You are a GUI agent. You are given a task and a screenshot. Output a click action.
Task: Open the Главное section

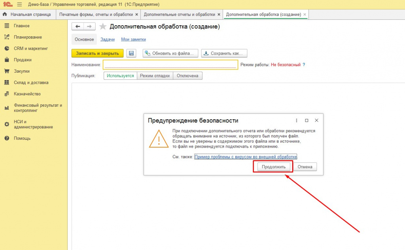[22, 26]
